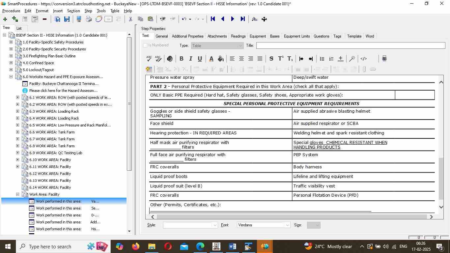Apply strikethrough formatting
This screenshot has width=450, height=253.
tap(271, 59)
